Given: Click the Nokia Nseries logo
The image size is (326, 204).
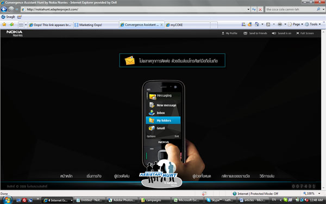Looking at the screenshot, I should click(x=15, y=33).
